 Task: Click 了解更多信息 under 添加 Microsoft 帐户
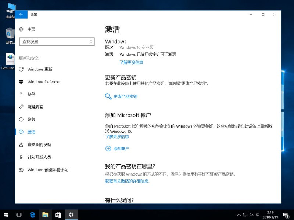117,136
